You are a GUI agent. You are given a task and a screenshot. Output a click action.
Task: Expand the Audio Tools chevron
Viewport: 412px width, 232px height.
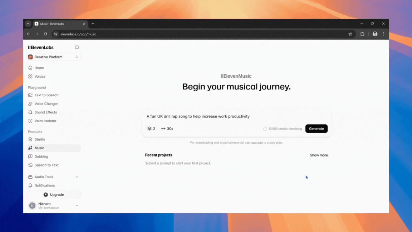77,177
